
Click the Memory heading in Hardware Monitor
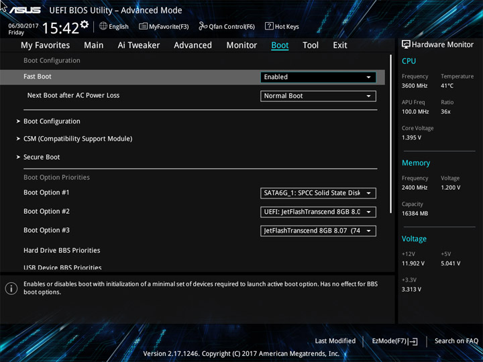click(x=416, y=163)
